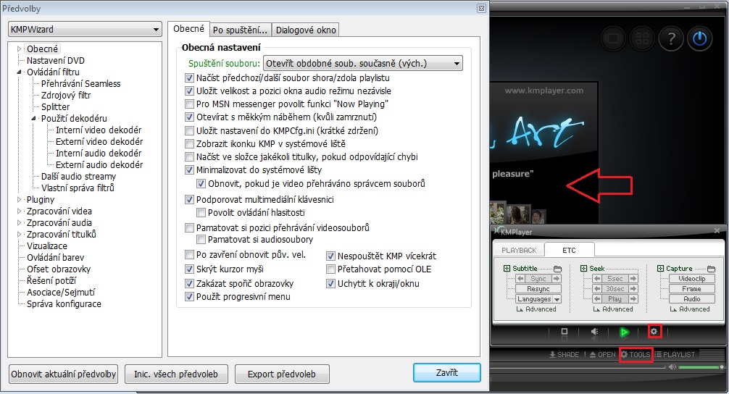
Task: Uncheck 'Minimalizovat do systémové lišty'
Action: point(189,170)
